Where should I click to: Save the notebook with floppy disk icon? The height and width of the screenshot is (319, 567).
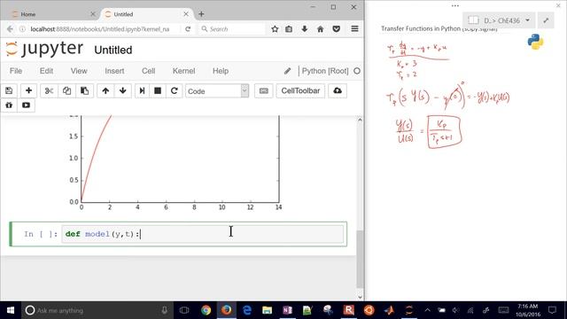(x=9, y=90)
